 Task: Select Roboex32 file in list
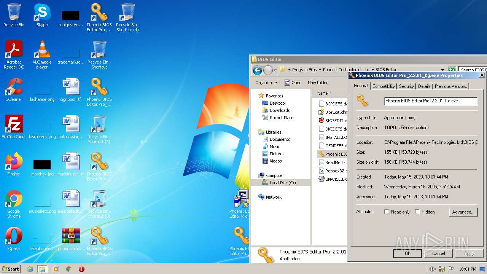[333, 171]
